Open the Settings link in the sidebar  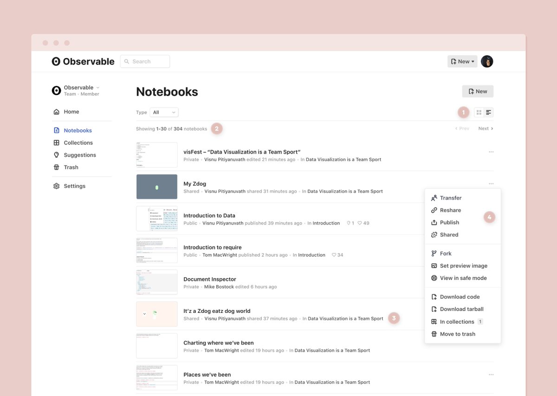75,186
